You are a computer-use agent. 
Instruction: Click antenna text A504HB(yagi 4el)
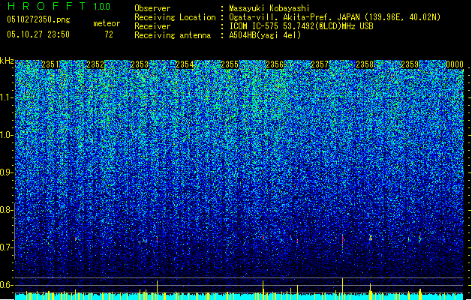click(x=265, y=35)
